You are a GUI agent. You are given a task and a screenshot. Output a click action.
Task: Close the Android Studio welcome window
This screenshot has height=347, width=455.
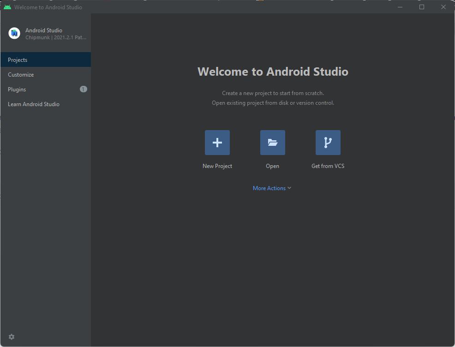tap(443, 7)
